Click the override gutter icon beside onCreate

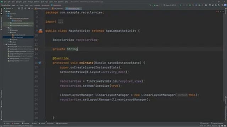(40, 63)
